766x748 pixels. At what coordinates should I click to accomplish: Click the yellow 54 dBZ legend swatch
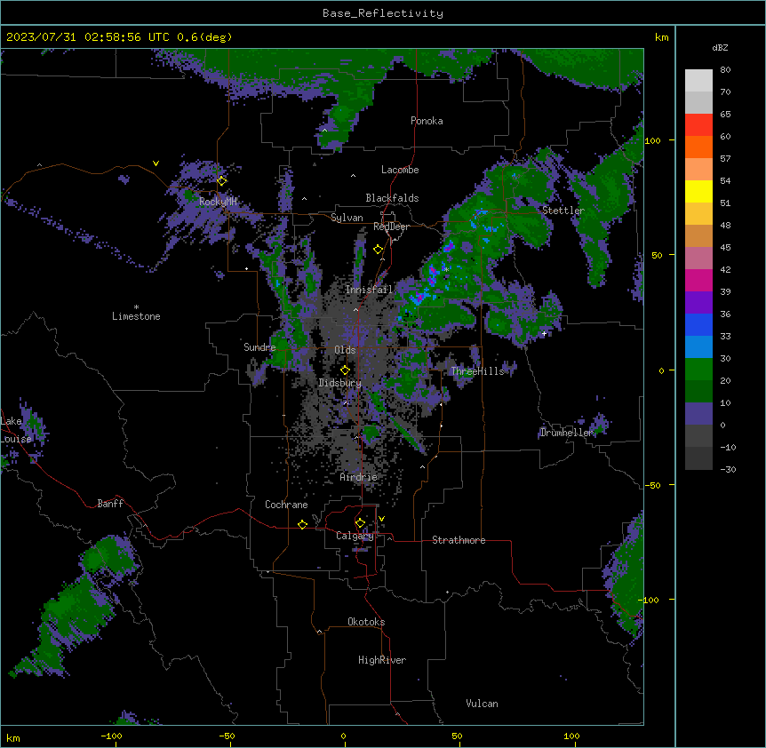698,191
